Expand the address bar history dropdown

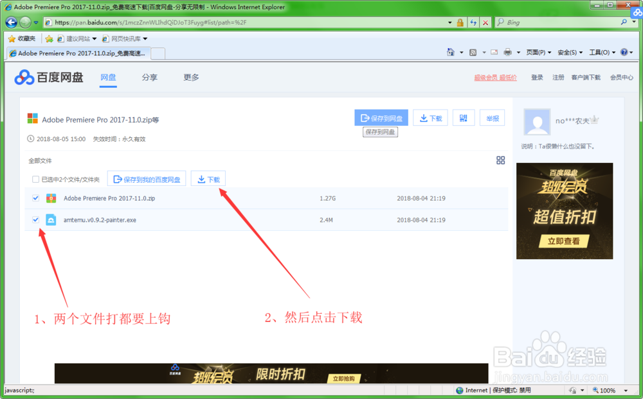(450, 22)
